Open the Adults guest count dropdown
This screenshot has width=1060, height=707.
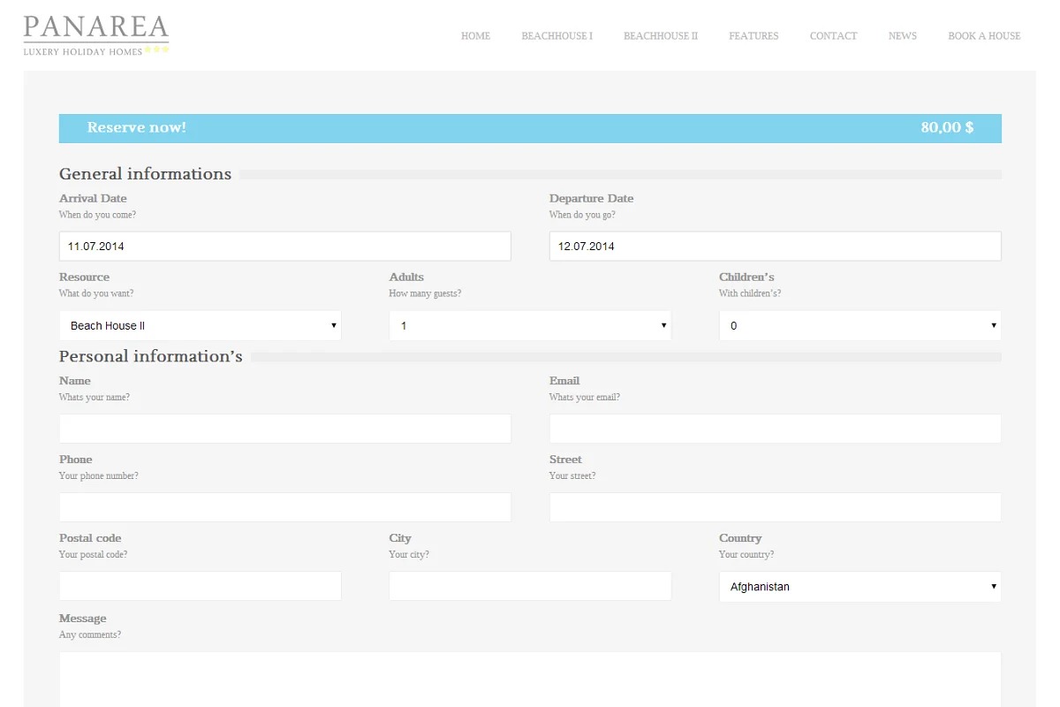pos(530,325)
